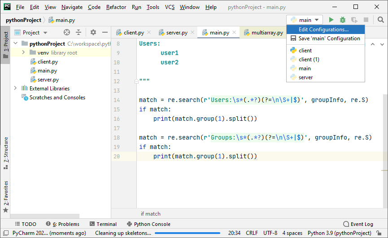Click the editor vertical scrollbar
388x238 pixels.
click(x=385, y=151)
